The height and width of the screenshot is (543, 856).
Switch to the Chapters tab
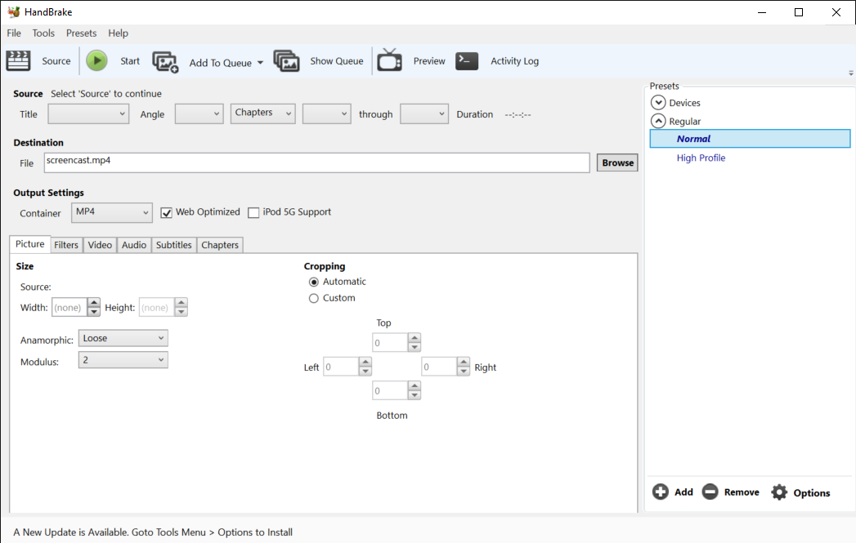pyautogui.click(x=220, y=245)
